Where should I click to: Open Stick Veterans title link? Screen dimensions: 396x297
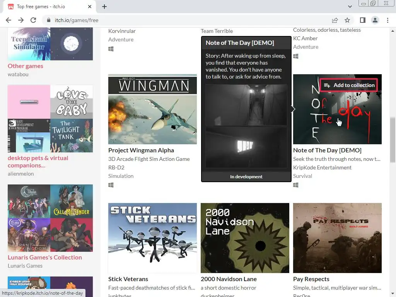128,279
